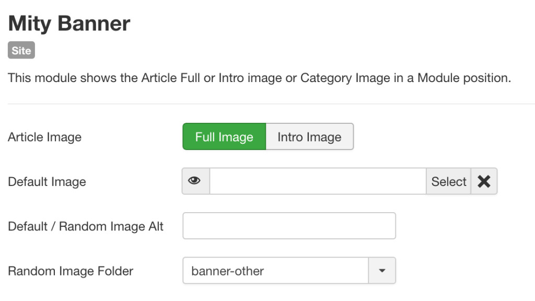Image resolution: width=535 pixels, height=301 pixels.
Task: Click the grey Site badge
Action: pos(21,50)
